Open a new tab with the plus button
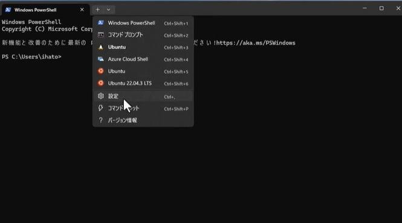Screen dimensions: 402x223 [x=98, y=10]
